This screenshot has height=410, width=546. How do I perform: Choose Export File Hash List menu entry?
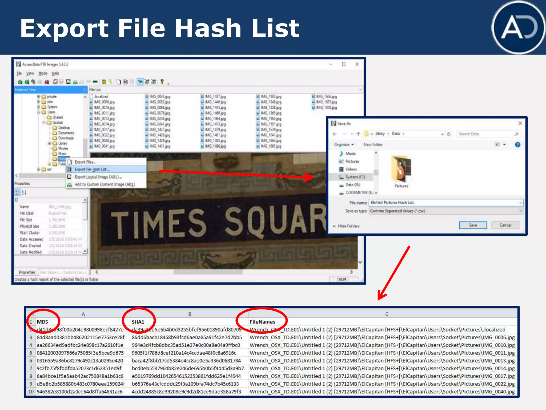92,169
